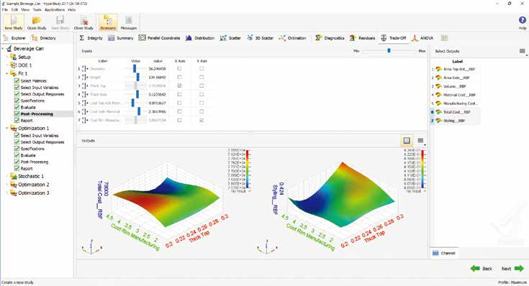Click the outputs list layout icon
The height and width of the screenshot is (286, 529).
coord(420,140)
